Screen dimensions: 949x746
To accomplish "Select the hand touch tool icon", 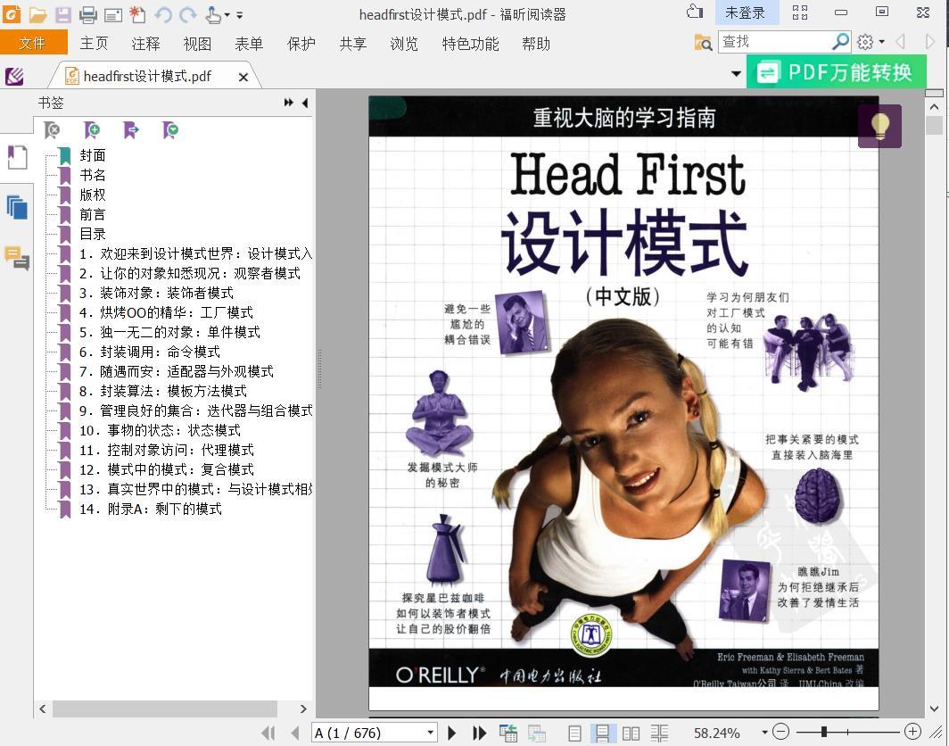I will tap(213, 14).
